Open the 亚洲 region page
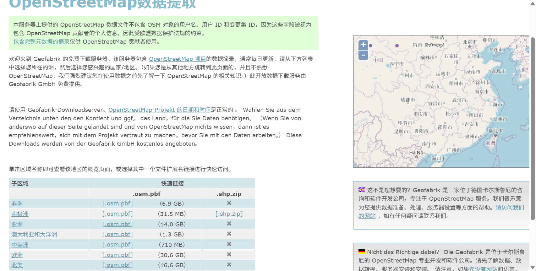536x271 pixels. (x=17, y=225)
